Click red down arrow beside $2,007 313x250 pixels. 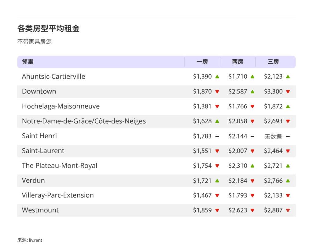pyautogui.click(x=252, y=151)
